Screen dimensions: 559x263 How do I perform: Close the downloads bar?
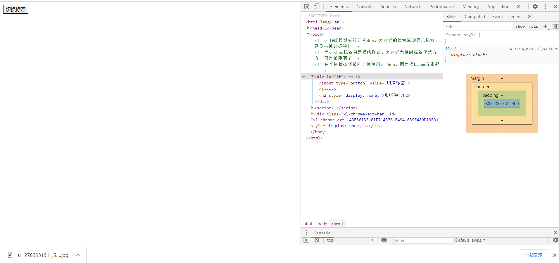click(555, 255)
